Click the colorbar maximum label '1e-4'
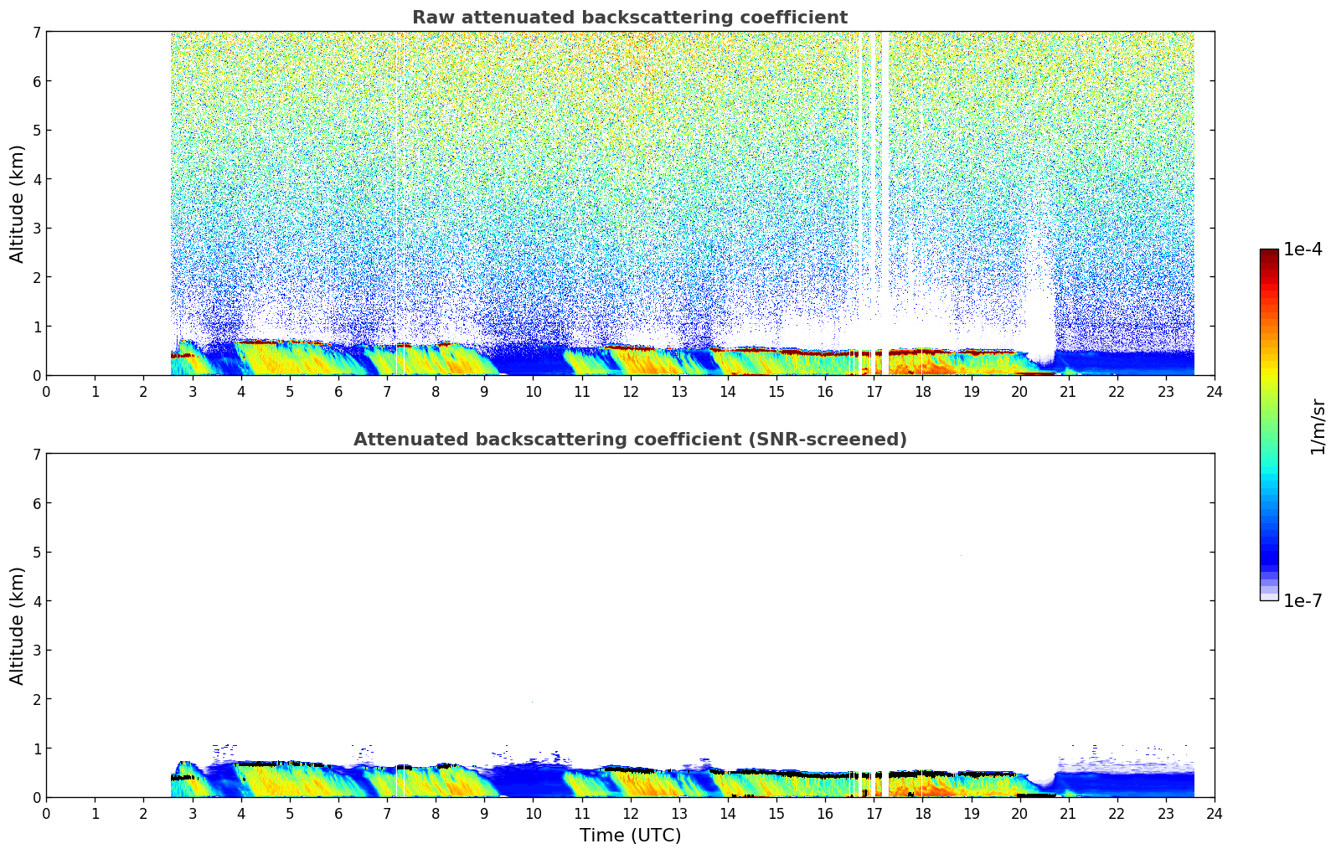 point(1302,250)
